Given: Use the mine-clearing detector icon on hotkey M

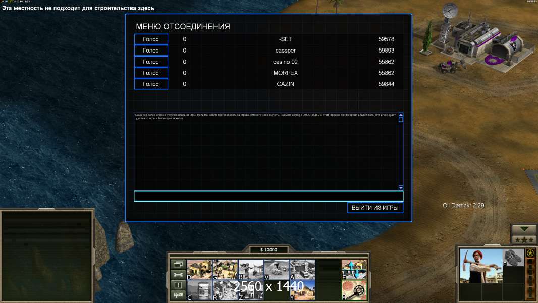Looking at the screenshot, I should pyautogui.click(x=354, y=291).
